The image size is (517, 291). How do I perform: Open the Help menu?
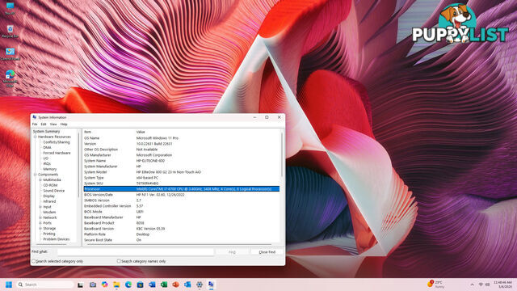point(64,124)
